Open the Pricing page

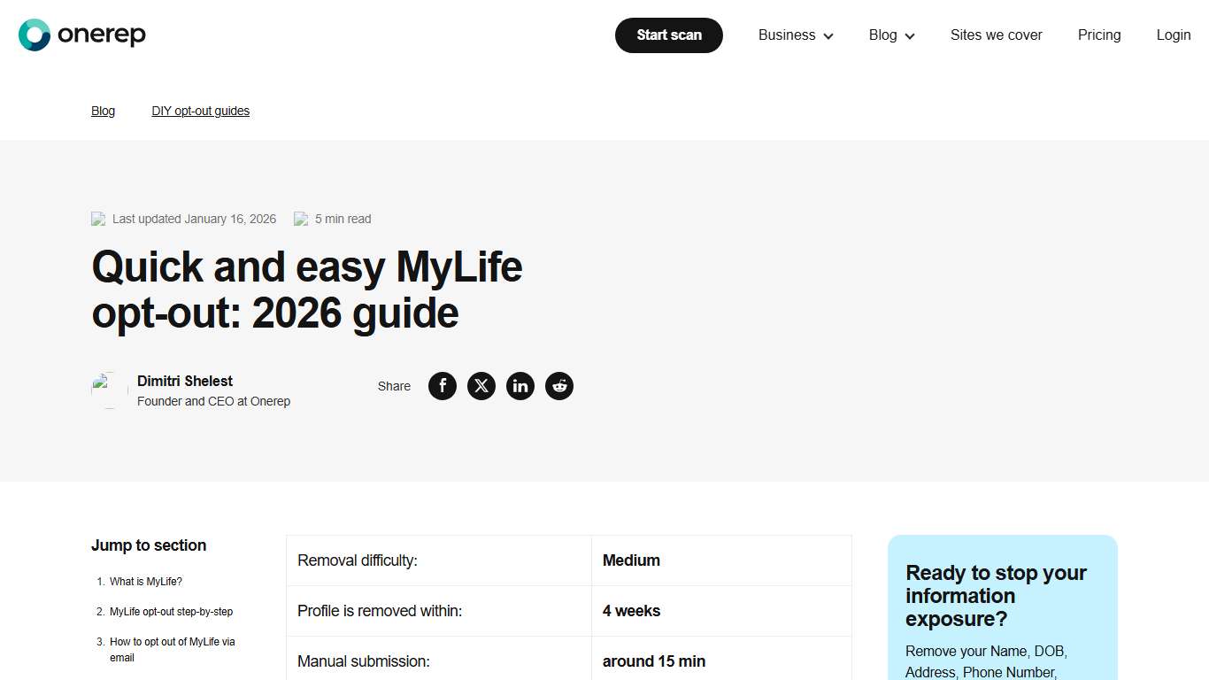coord(1099,35)
